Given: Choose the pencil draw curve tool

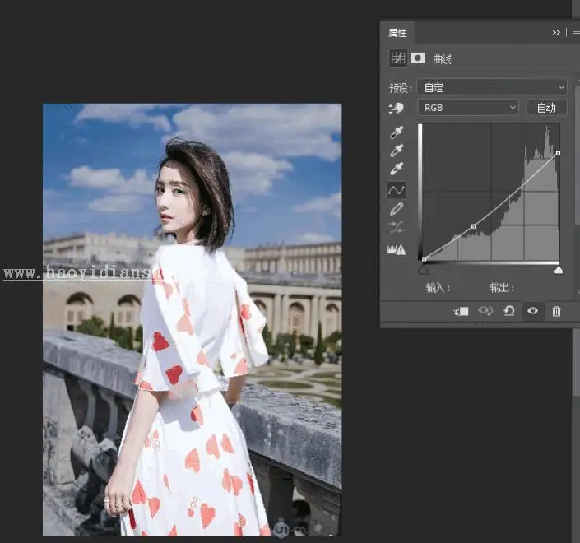Looking at the screenshot, I should (397, 209).
